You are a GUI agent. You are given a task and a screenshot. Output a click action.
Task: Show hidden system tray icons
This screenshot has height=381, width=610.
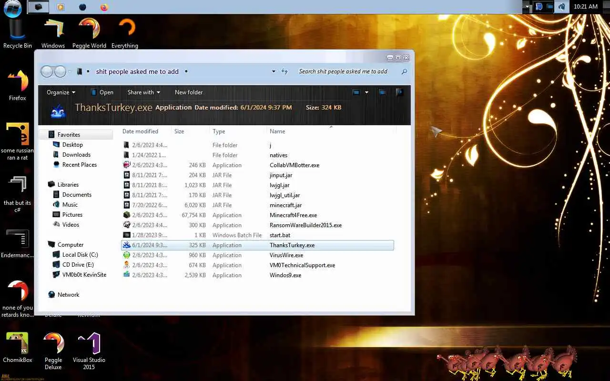[527, 7]
